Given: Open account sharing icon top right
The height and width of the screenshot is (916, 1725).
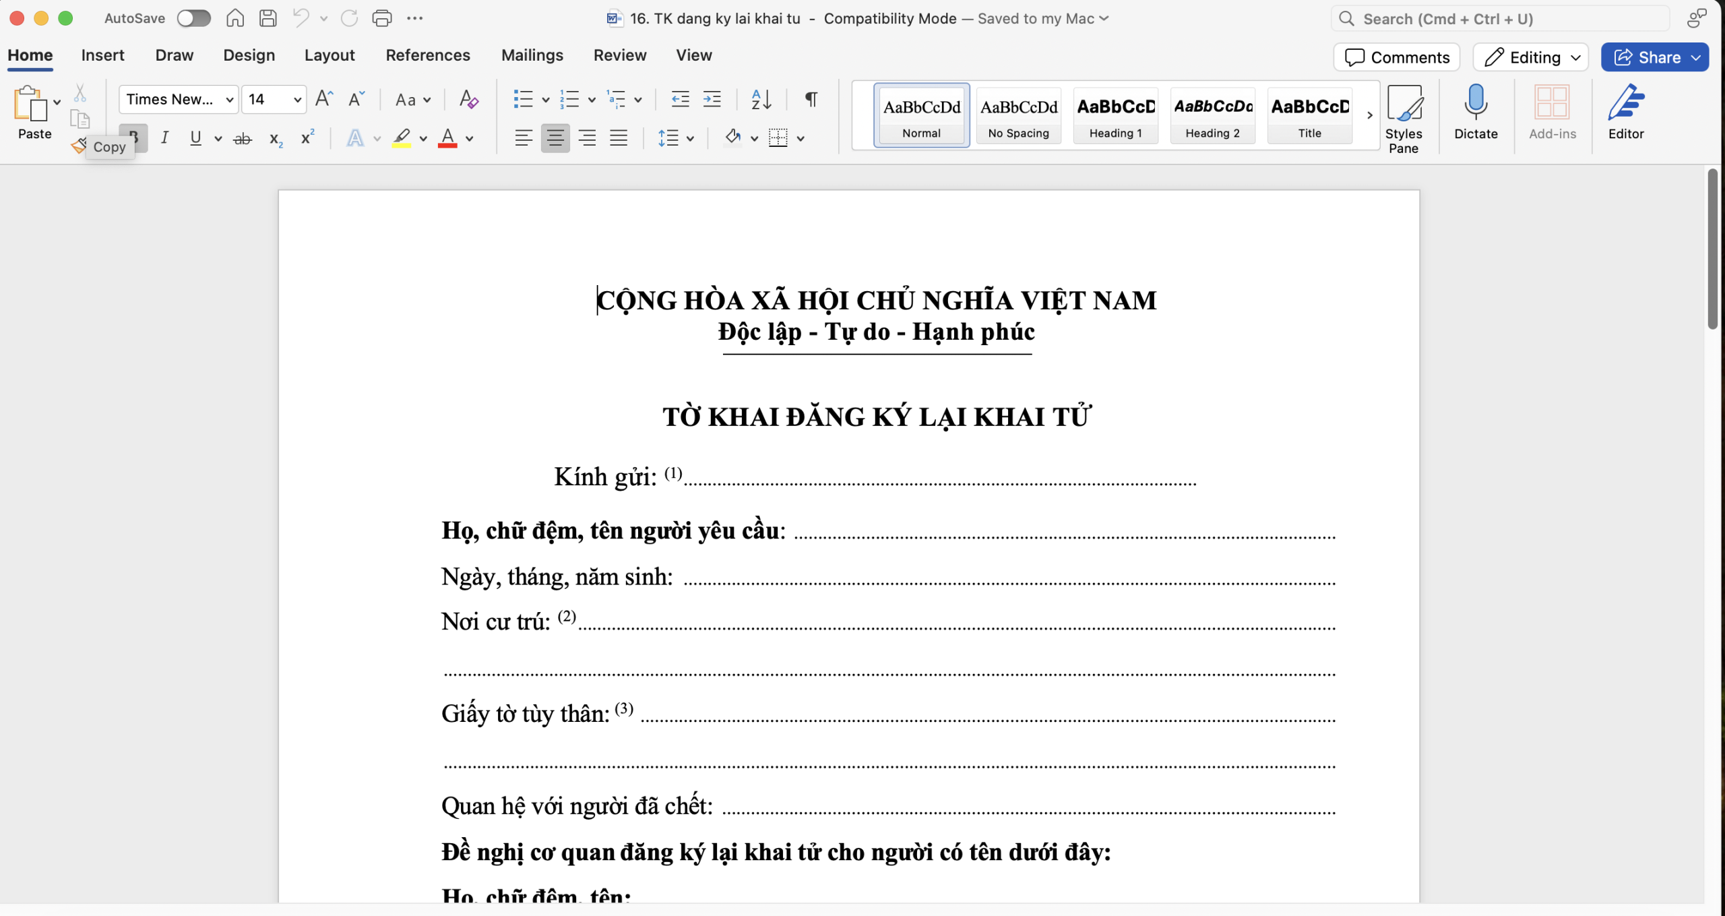Looking at the screenshot, I should (1697, 18).
